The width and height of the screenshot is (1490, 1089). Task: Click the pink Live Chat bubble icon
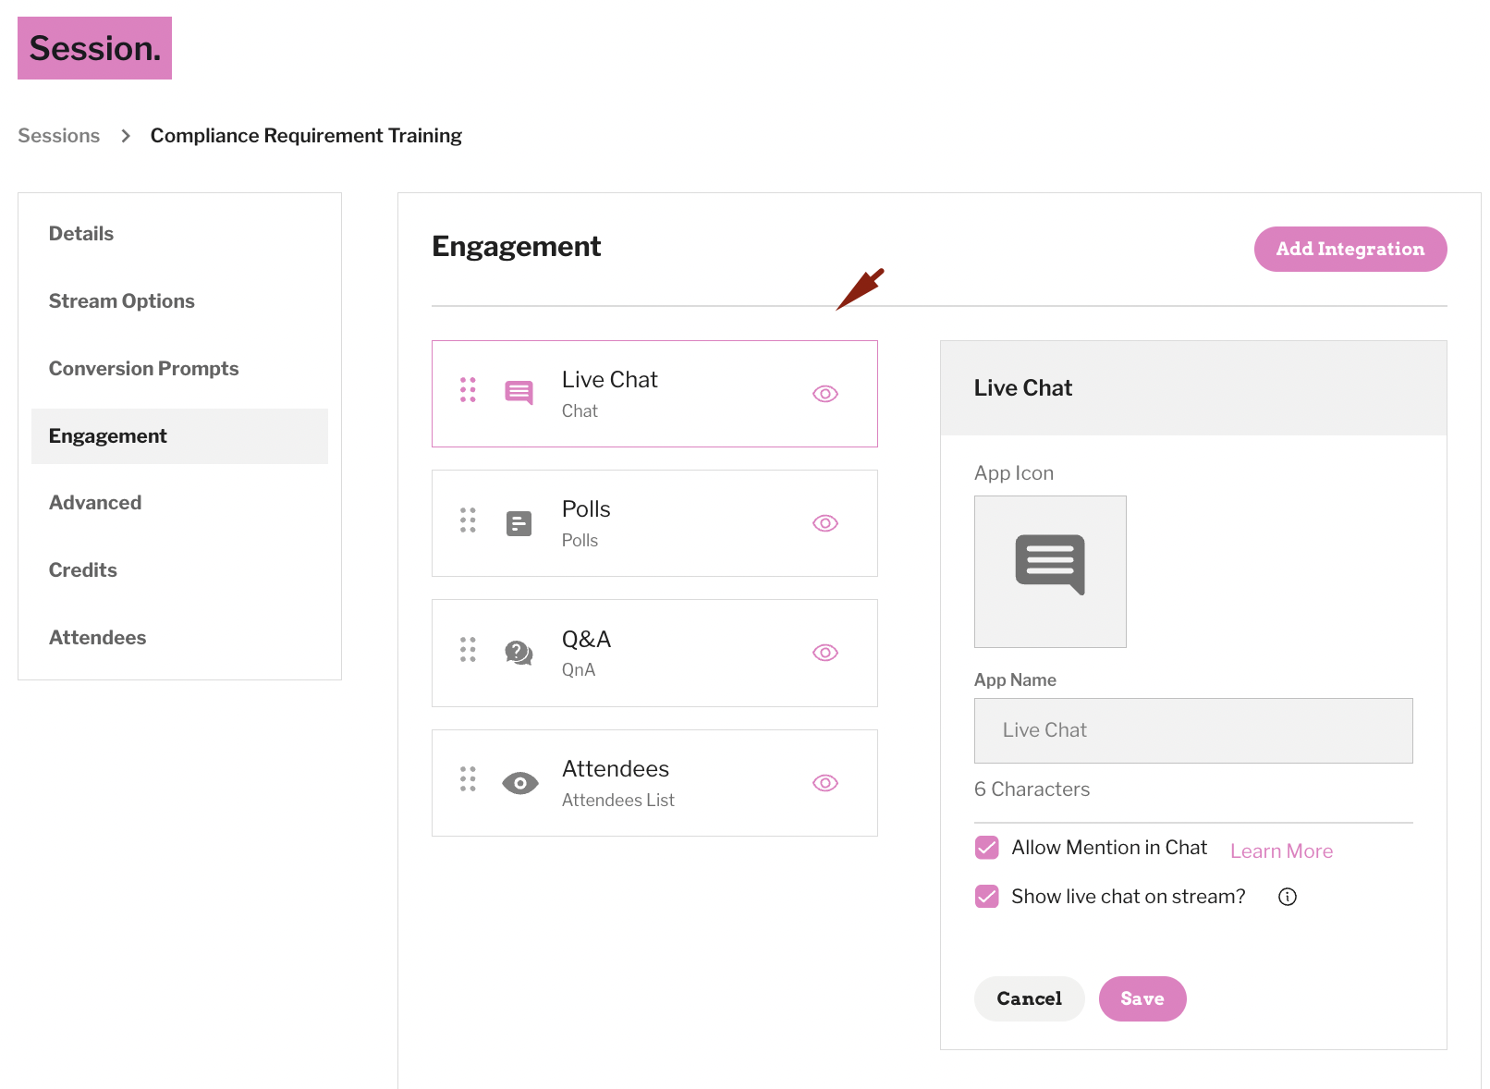click(x=519, y=393)
